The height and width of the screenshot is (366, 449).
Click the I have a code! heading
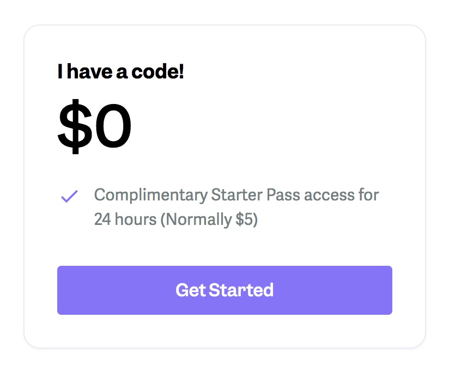pos(121,71)
